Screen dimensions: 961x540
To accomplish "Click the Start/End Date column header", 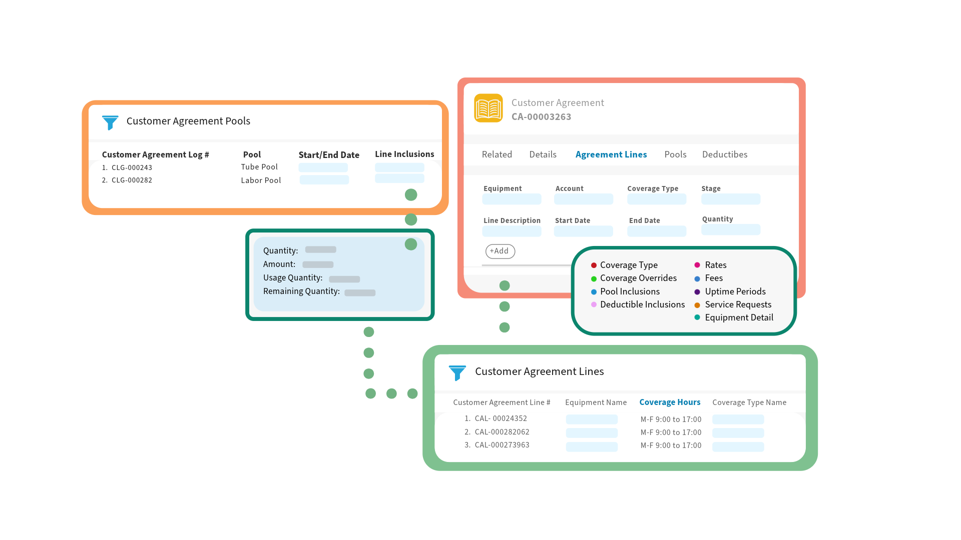I will (329, 155).
